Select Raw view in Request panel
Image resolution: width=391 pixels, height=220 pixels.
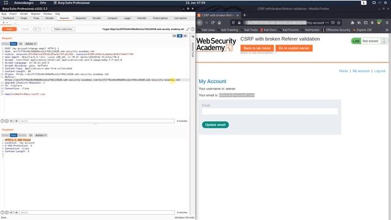click(13, 43)
